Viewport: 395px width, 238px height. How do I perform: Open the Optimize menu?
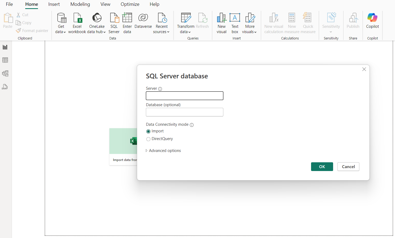130,4
